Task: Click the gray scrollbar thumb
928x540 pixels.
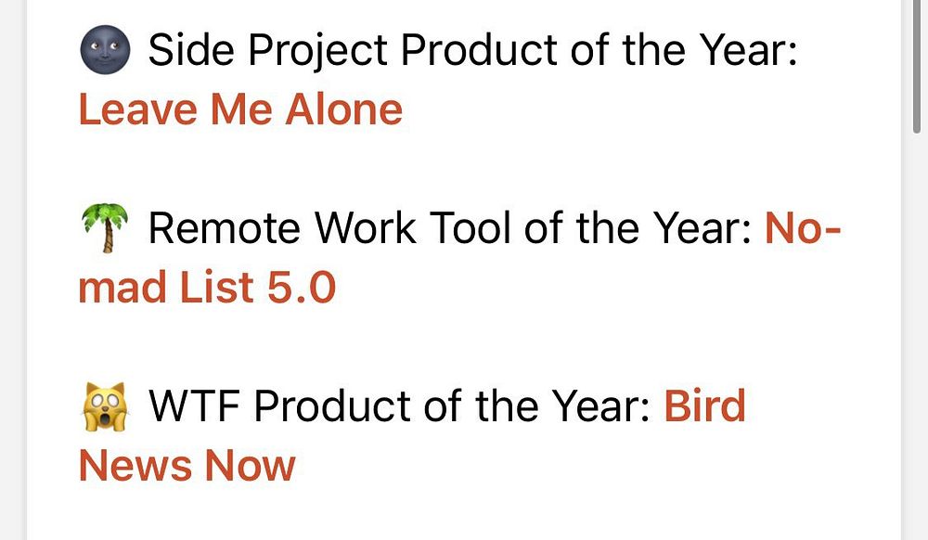Action: coord(917,66)
